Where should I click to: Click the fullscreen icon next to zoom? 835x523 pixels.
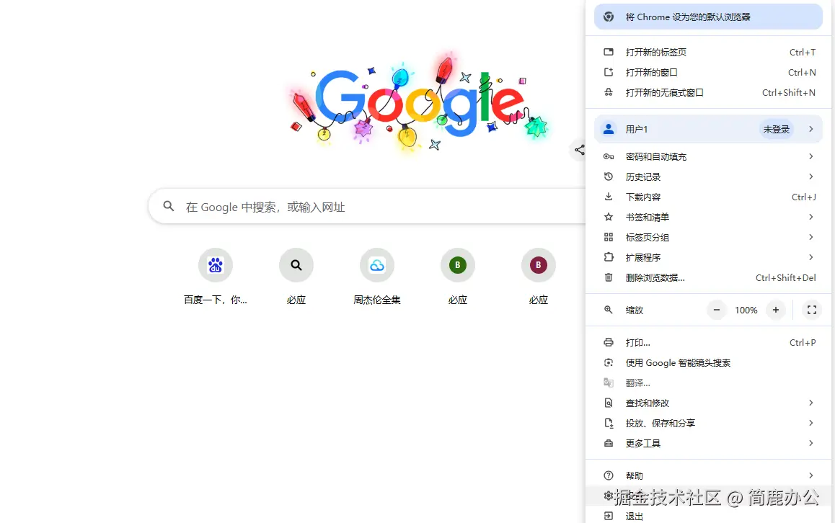(x=812, y=310)
